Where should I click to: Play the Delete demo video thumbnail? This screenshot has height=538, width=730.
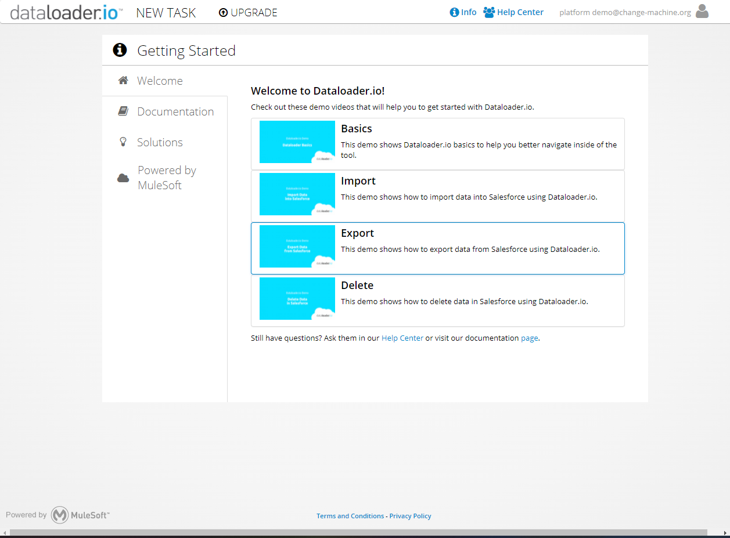297,298
